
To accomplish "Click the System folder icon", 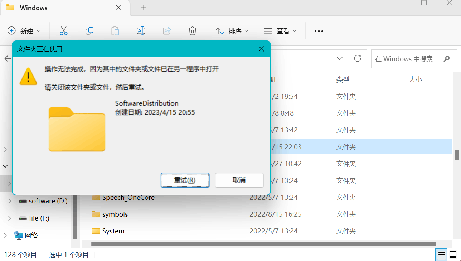I will tap(96, 231).
